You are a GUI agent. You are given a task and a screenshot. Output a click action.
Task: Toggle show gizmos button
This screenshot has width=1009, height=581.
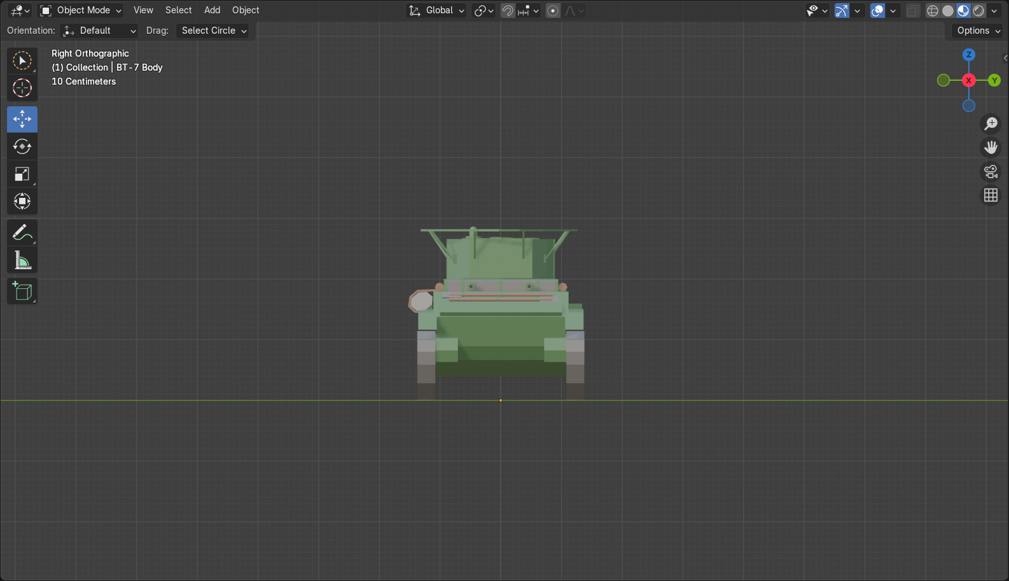click(842, 10)
